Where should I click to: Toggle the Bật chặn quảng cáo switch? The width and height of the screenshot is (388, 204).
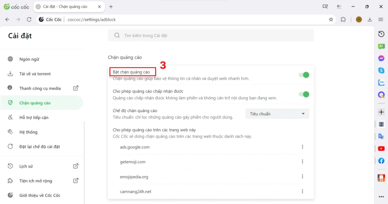[x=304, y=75]
